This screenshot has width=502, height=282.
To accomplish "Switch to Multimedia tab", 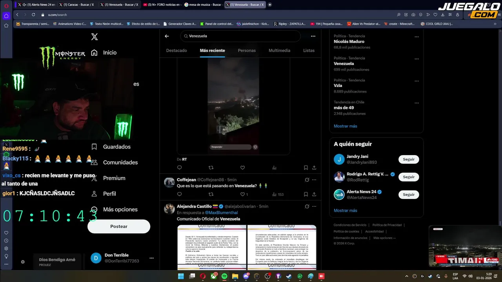I will [x=279, y=51].
